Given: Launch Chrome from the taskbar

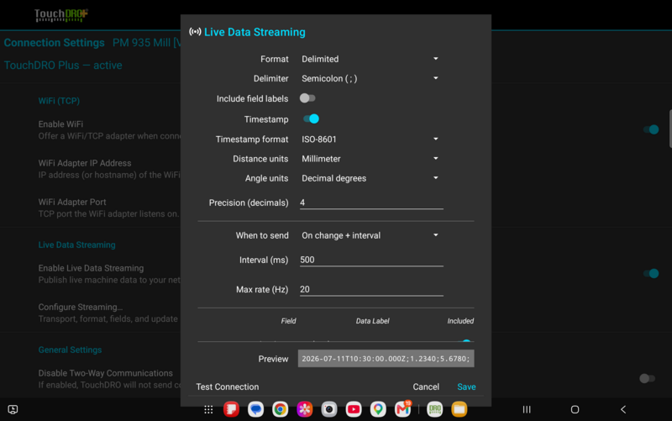Looking at the screenshot, I should tap(281, 409).
